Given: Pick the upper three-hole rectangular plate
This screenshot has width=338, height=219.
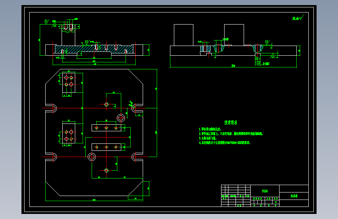Looking at the screenshot, I should [x=106, y=128].
